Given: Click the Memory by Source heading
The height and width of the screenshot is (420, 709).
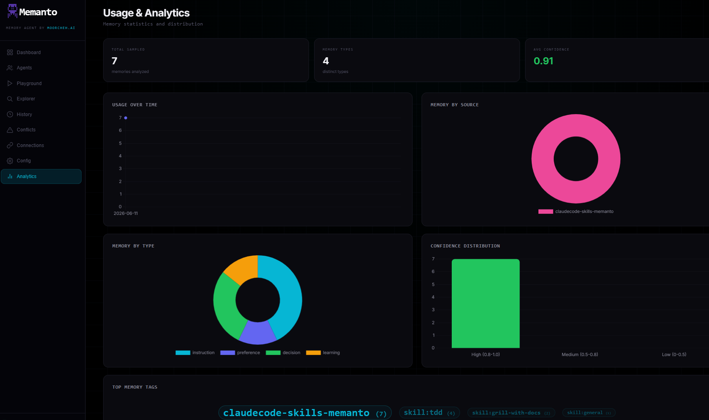Looking at the screenshot, I should click(x=454, y=105).
